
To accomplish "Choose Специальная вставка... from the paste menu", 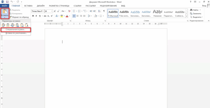I will pos(16,30).
